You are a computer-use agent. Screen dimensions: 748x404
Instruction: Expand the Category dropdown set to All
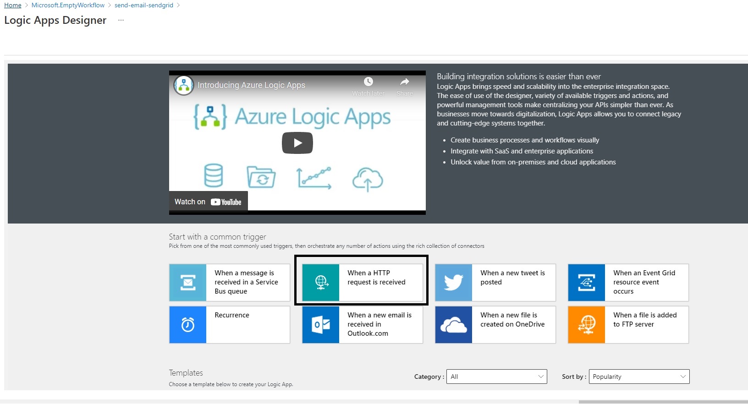point(497,377)
